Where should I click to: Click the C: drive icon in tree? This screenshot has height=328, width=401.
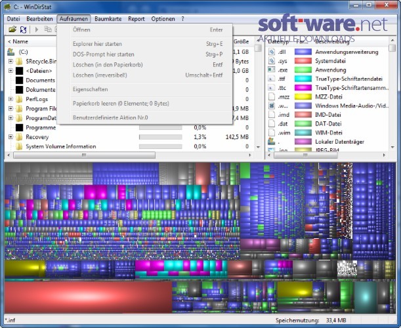coord(11,52)
